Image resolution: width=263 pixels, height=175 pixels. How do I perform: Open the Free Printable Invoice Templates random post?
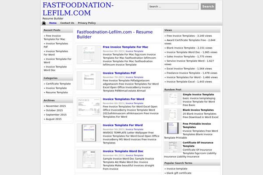[x=197, y=126]
